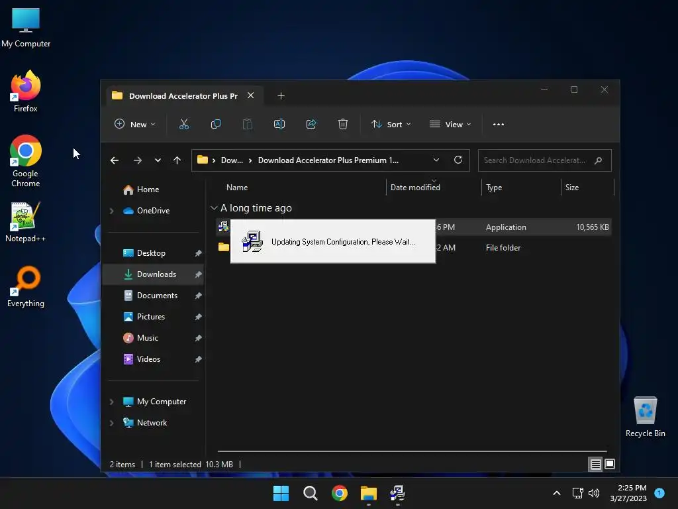This screenshot has width=678, height=509.
Task: Refresh the folder view
Action: coord(458,160)
